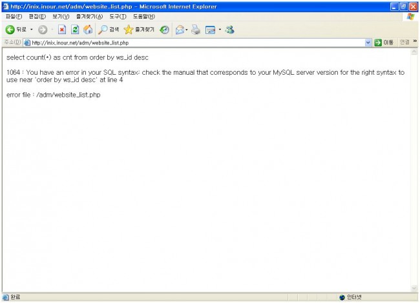
Task: Click the address bar URL field
Action: coord(198,43)
